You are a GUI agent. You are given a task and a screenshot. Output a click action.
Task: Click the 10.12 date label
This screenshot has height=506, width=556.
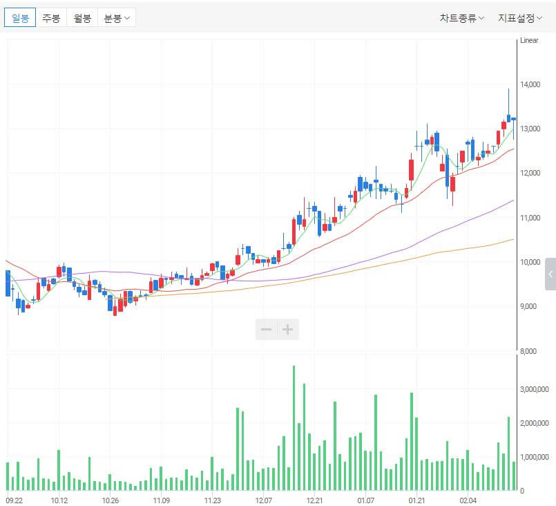click(x=59, y=500)
